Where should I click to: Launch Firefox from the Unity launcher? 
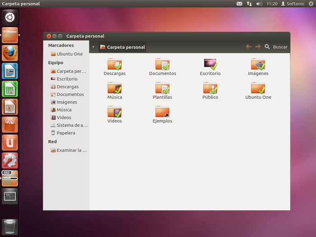[10, 53]
